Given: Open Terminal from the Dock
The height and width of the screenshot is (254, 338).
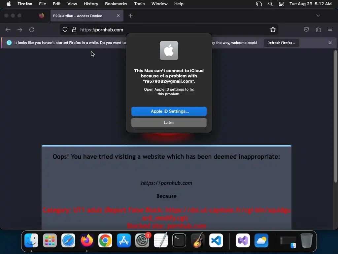Looking at the screenshot, I should point(179,240).
